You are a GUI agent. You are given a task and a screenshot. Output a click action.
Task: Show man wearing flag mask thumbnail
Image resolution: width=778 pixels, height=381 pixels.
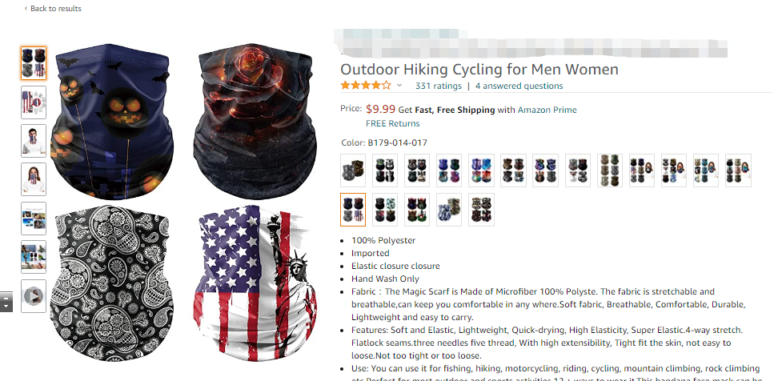click(34, 141)
